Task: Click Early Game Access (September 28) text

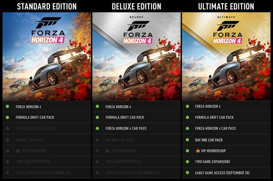Action: point(222,173)
